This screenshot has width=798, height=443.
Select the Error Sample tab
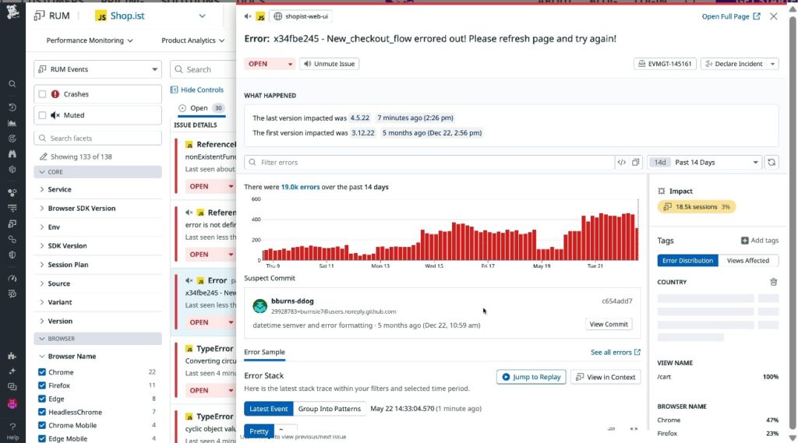[265, 352]
